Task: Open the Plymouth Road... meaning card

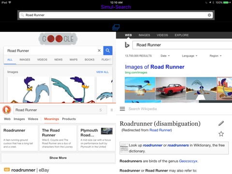Action: 97,138
